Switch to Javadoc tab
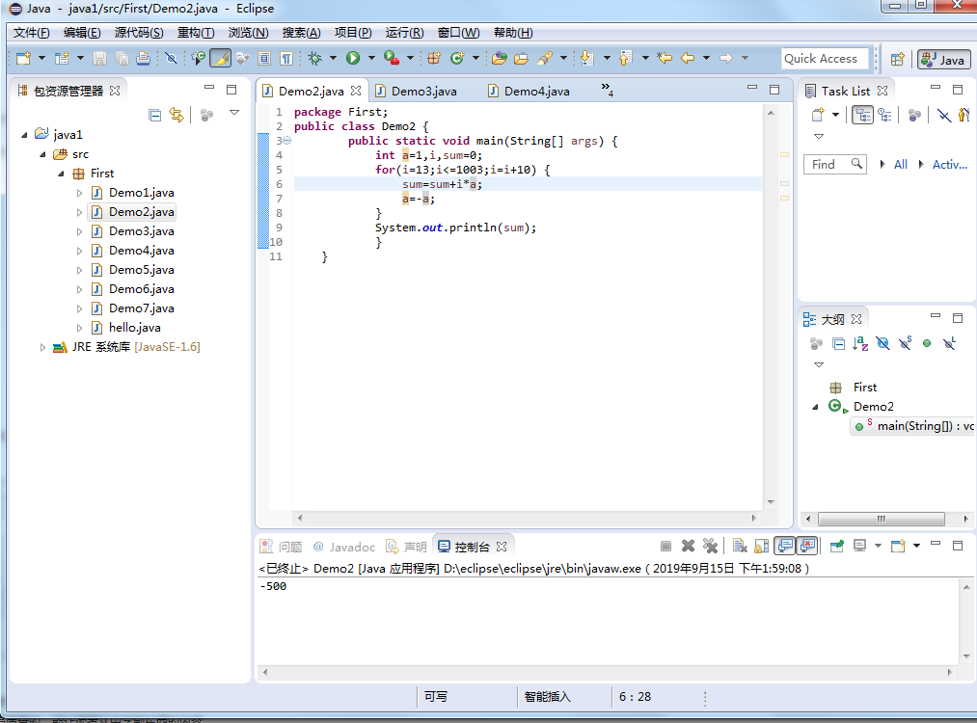Viewport: 977px width, 723px height. click(344, 547)
